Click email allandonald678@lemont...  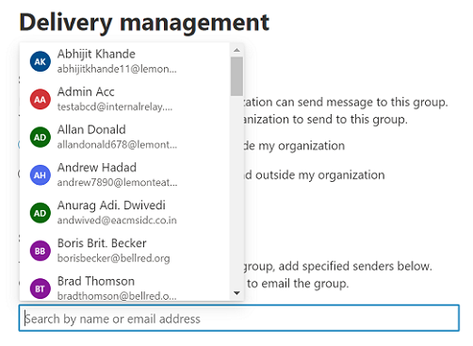coord(117,144)
